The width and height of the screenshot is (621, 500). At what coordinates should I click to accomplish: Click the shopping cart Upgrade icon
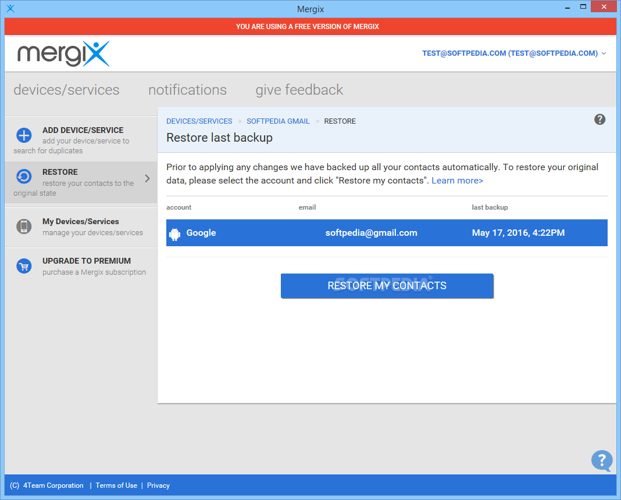pos(24,266)
